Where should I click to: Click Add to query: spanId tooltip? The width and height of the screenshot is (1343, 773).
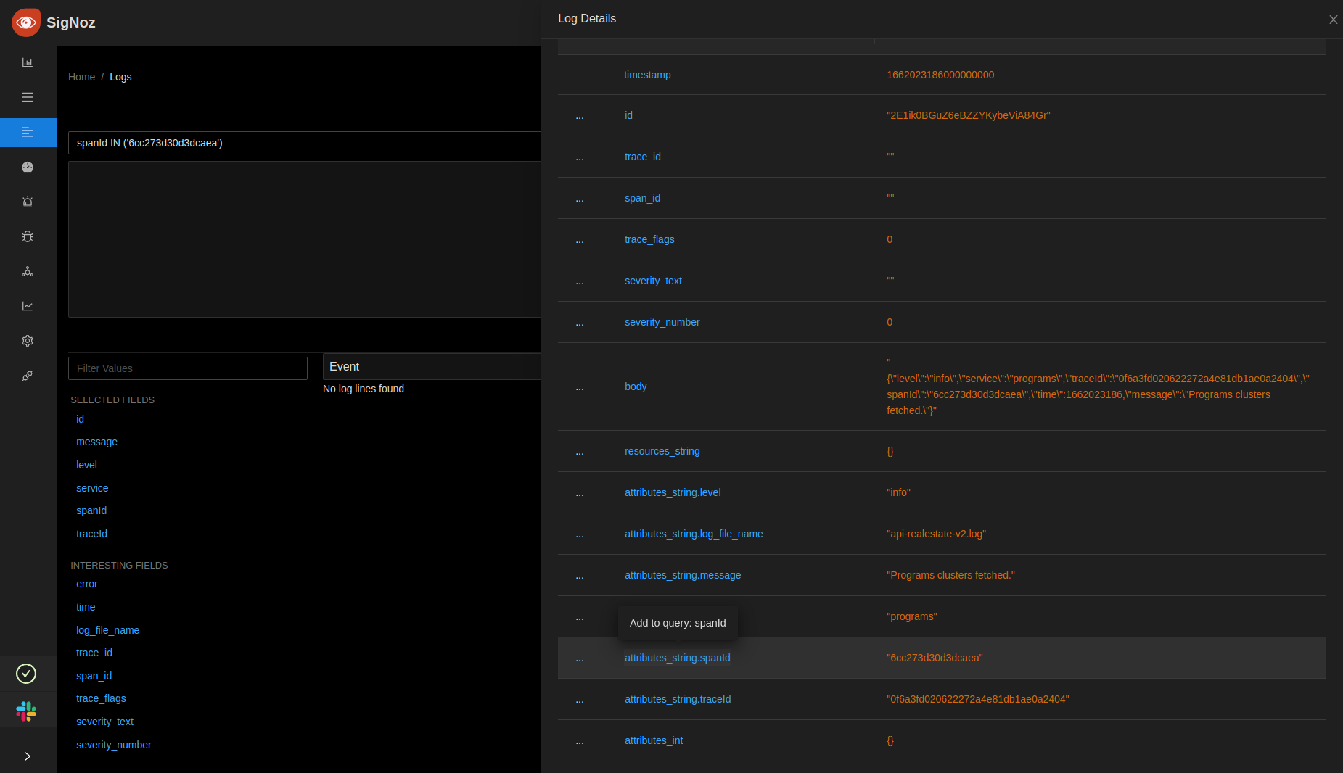(x=677, y=623)
